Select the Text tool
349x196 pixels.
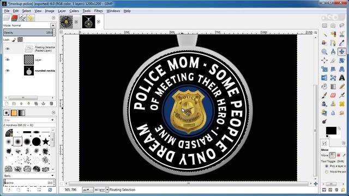pos(342,78)
